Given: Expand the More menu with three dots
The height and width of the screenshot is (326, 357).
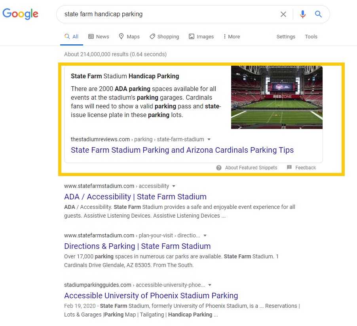Looking at the screenshot, I should [232, 36].
